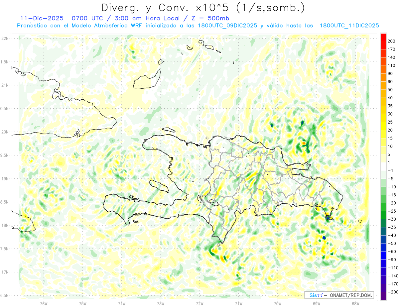Screen dimensions: 399x308
Task: Select the date text '11-Dic-2025'
Action: (x=42, y=18)
